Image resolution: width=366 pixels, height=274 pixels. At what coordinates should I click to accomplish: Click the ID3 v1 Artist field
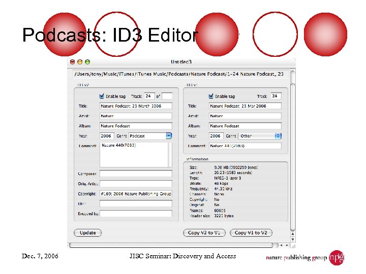245,116
